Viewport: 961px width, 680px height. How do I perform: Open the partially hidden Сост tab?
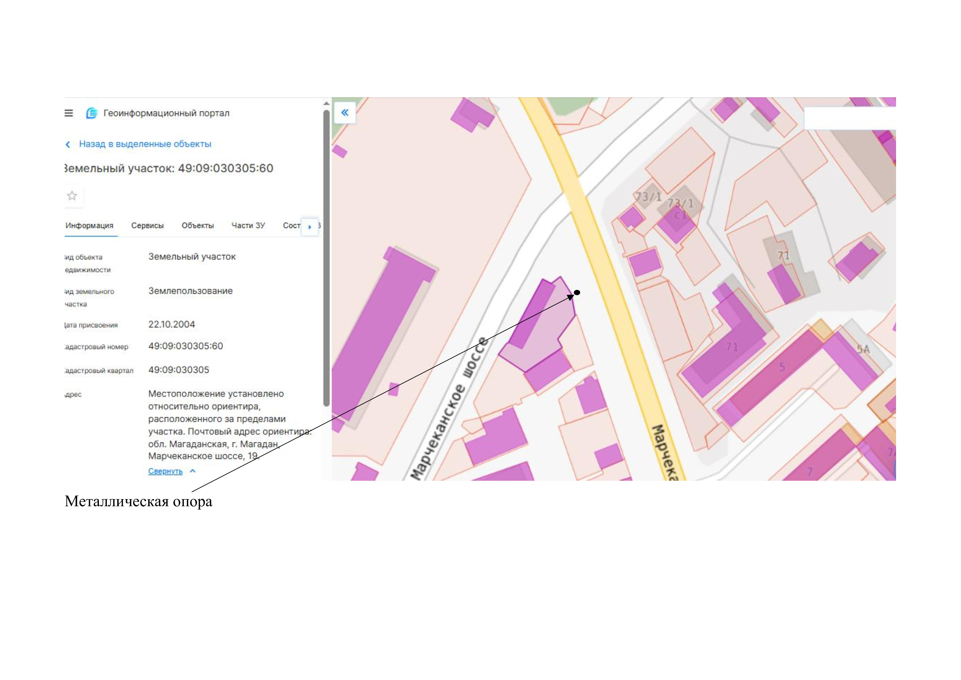tap(291, 226)
